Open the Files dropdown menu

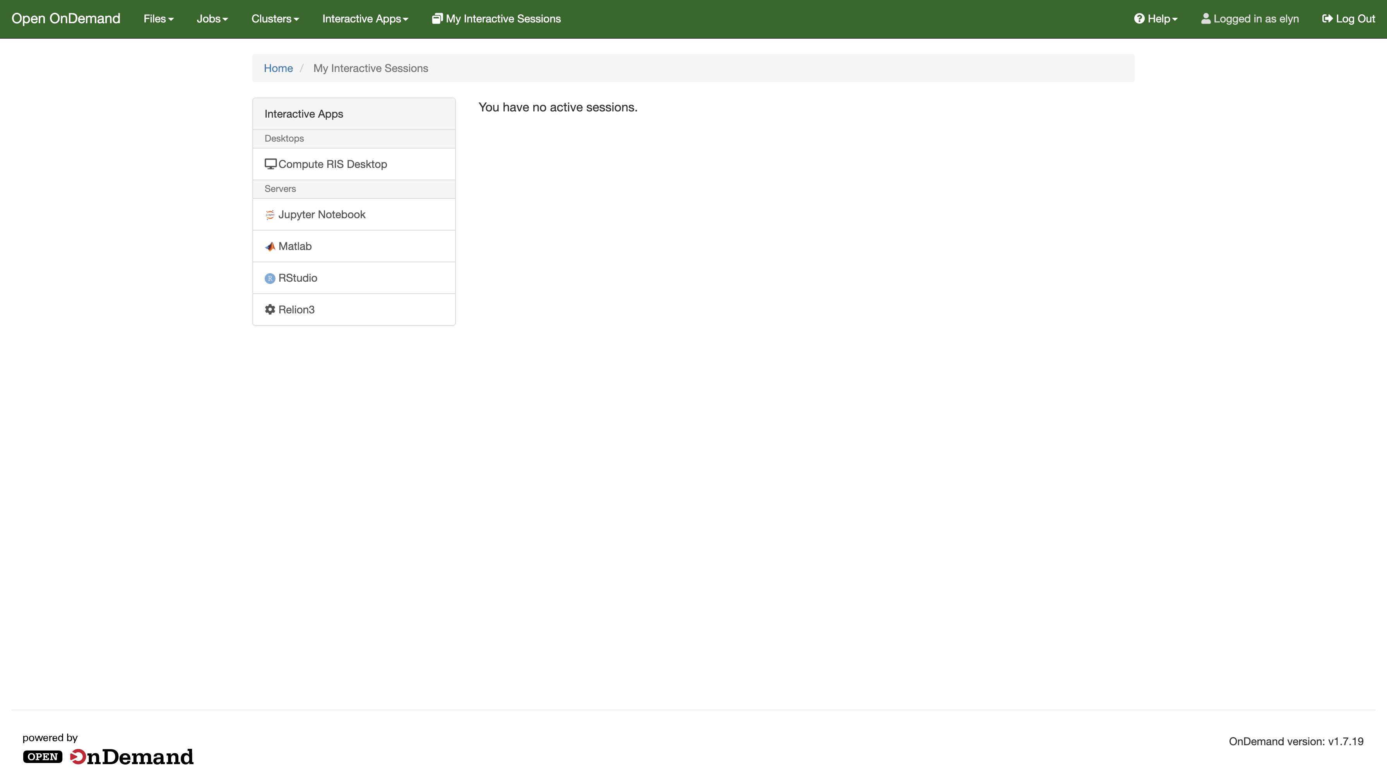tap(158, 19)
